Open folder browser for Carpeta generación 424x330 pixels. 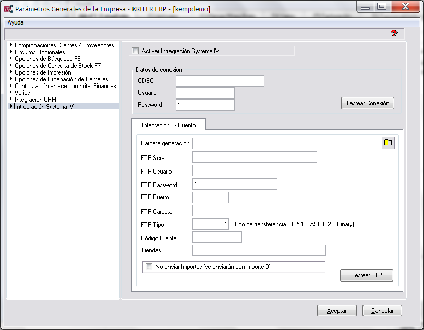pos(388,143)
